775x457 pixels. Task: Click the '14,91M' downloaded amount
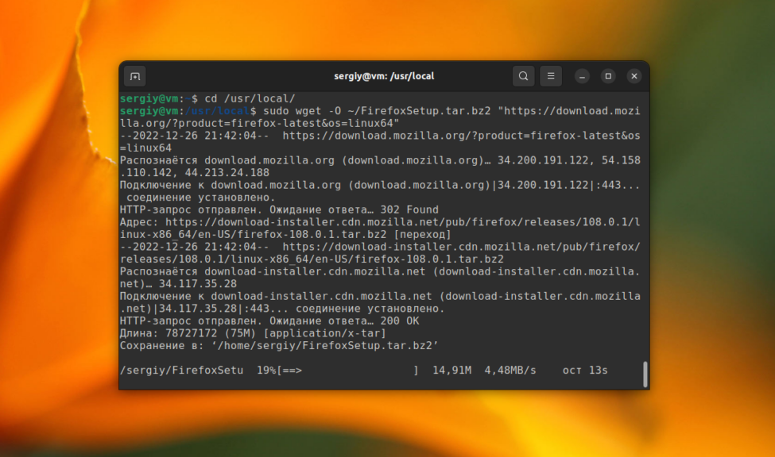click(451, 371)
